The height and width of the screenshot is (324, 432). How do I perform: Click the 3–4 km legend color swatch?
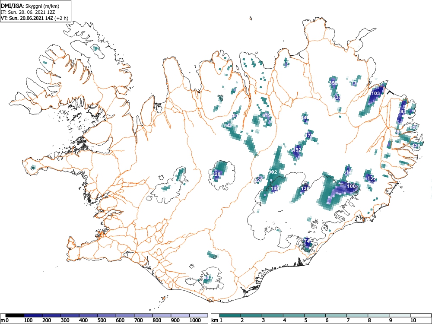coord(273,315)
